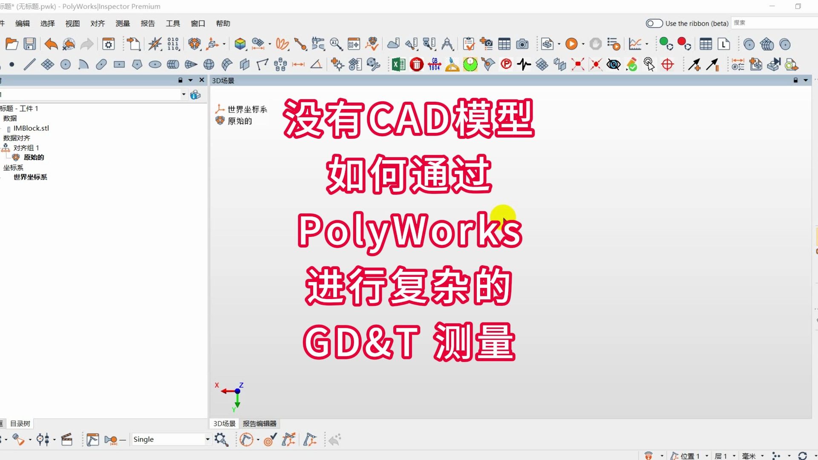Click the probe device gear icon
The image size is (818, 460).
coord(221,440)
